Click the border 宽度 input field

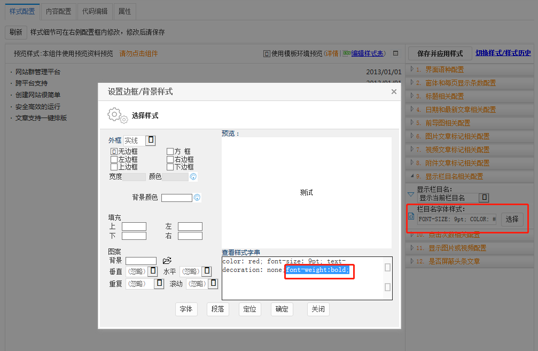point(134,177)
